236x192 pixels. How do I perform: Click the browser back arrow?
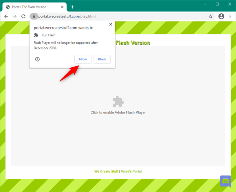coord(6,16)
